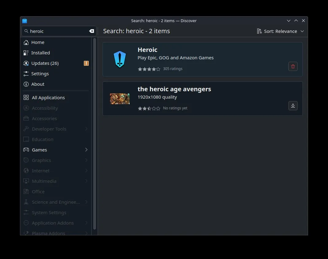
Task: Focus the heroic search field
Action: pyautogui.click(x=59, y=31)
